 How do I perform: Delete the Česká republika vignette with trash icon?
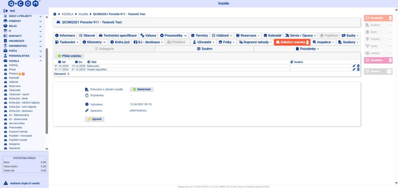pos(358,70)
